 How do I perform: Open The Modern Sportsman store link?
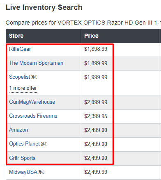[36, 63]
